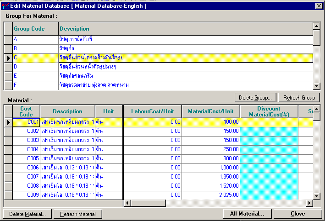325x221 pixels.
Task: Click the MaterialCost/Unit column header
Action: (x=211, y=111)
